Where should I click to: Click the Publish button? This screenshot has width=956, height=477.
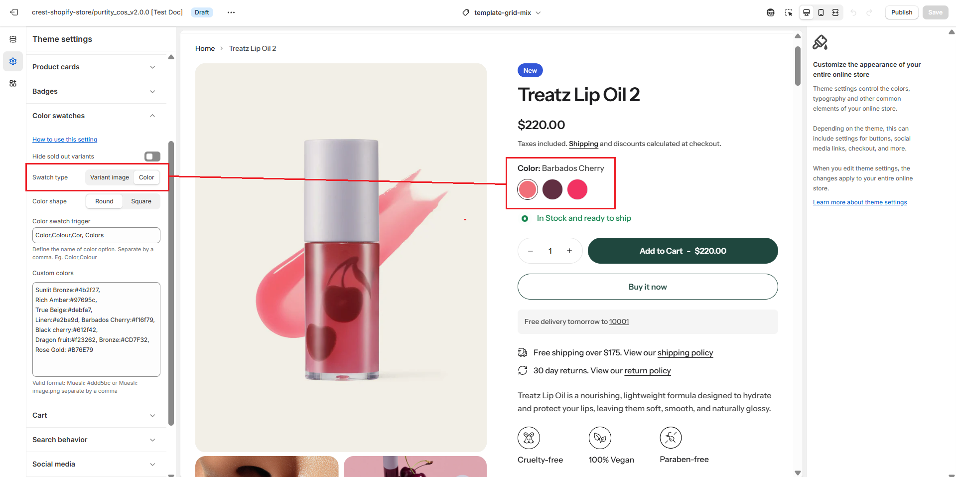[901, 12]
